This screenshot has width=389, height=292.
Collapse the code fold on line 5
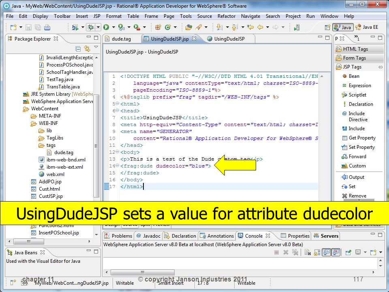[x=118, y=103]
